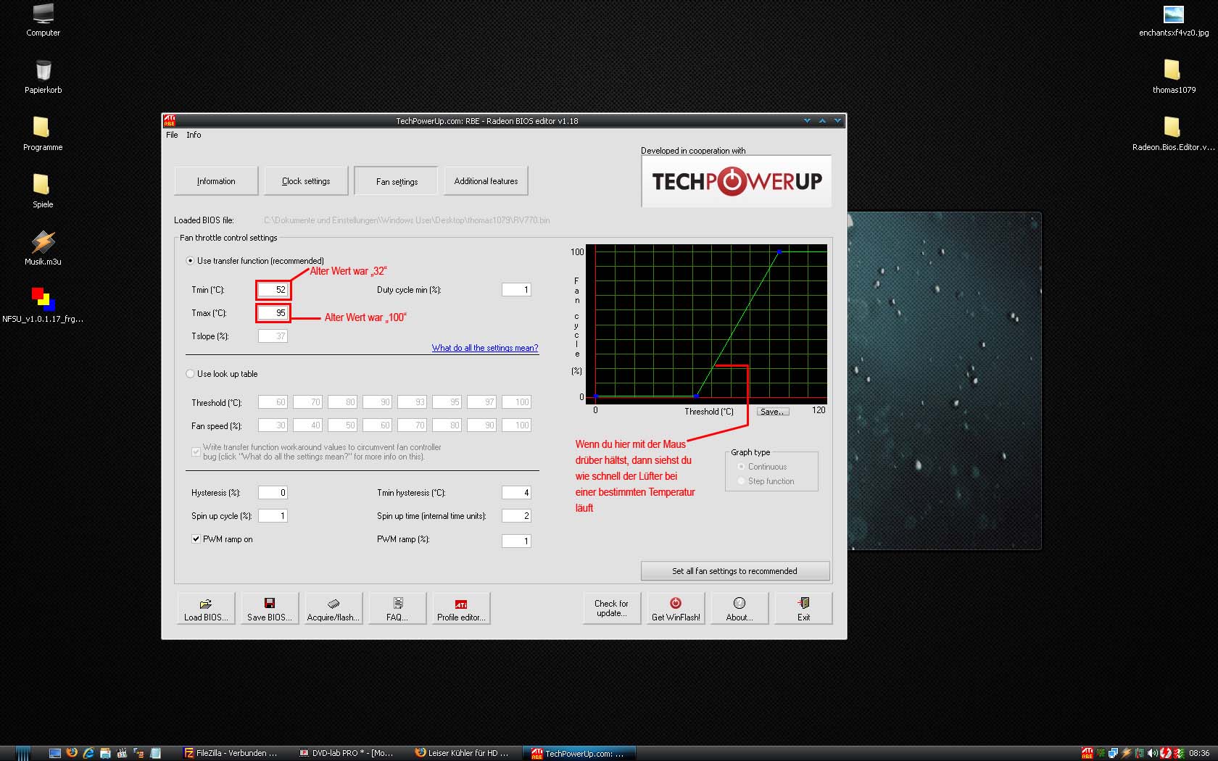Click the Load BIOS button
The image size is (1218, 761).
pyautogui.click(x=206, y=609)
